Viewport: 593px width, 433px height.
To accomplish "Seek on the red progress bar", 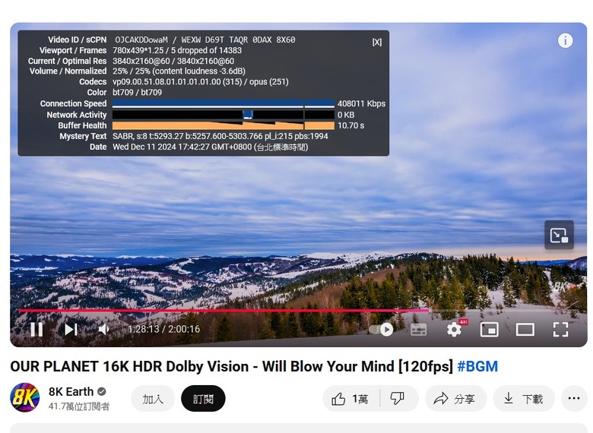I will [x=223, y=311].
